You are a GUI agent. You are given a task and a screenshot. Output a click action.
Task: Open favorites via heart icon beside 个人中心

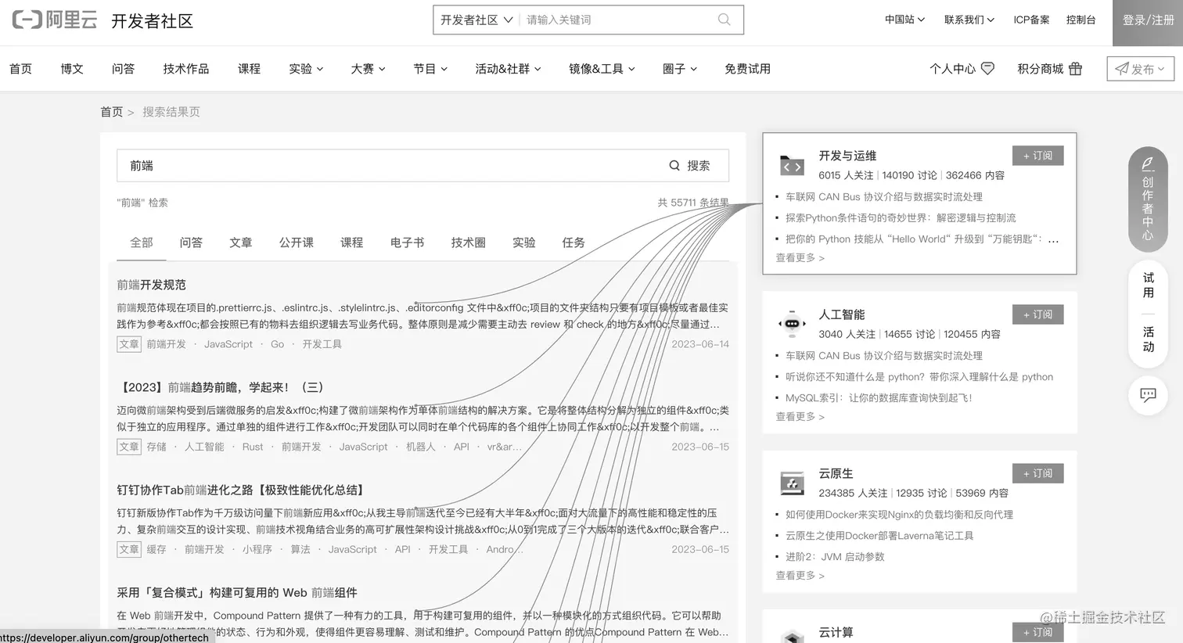[x=987, y=68]
